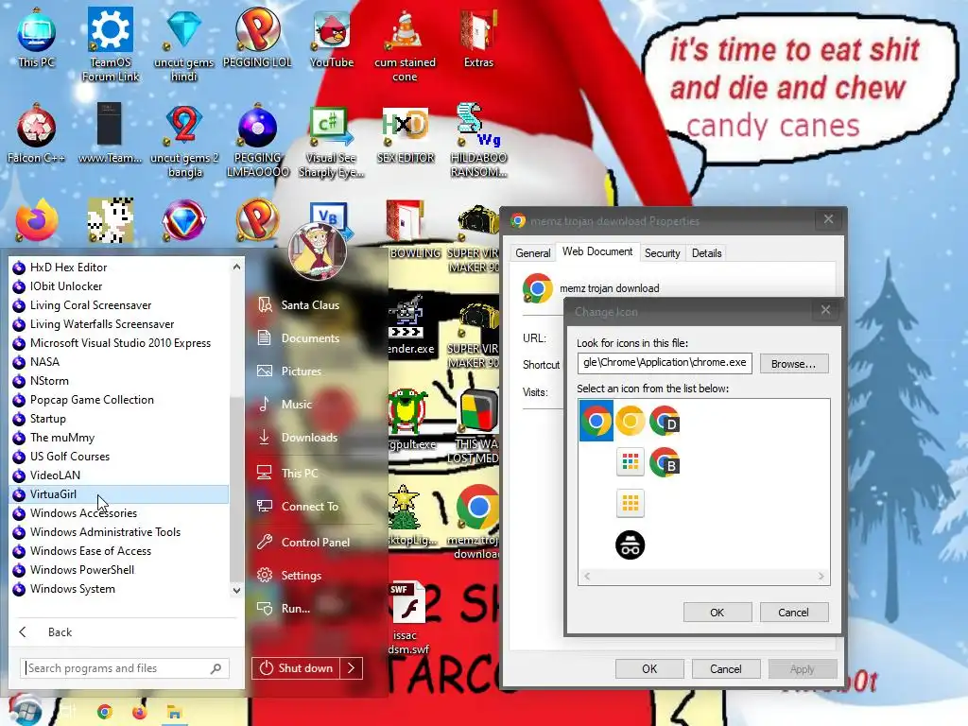Screen dimensions: 968x726
Task: Pick the Chrome Dev icon marked D
Action: [x=665, y=421]
